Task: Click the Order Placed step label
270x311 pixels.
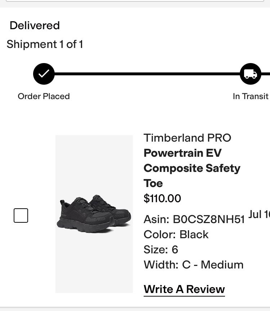Action: coord(44,96)
